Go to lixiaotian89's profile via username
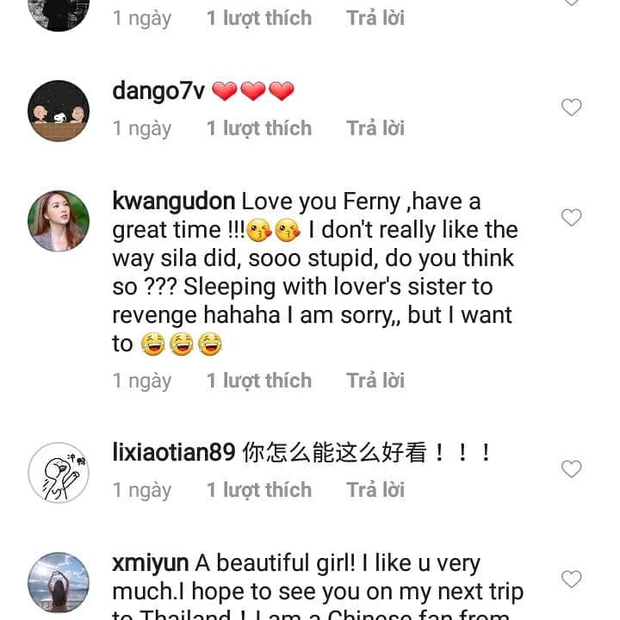 (174, 452)
